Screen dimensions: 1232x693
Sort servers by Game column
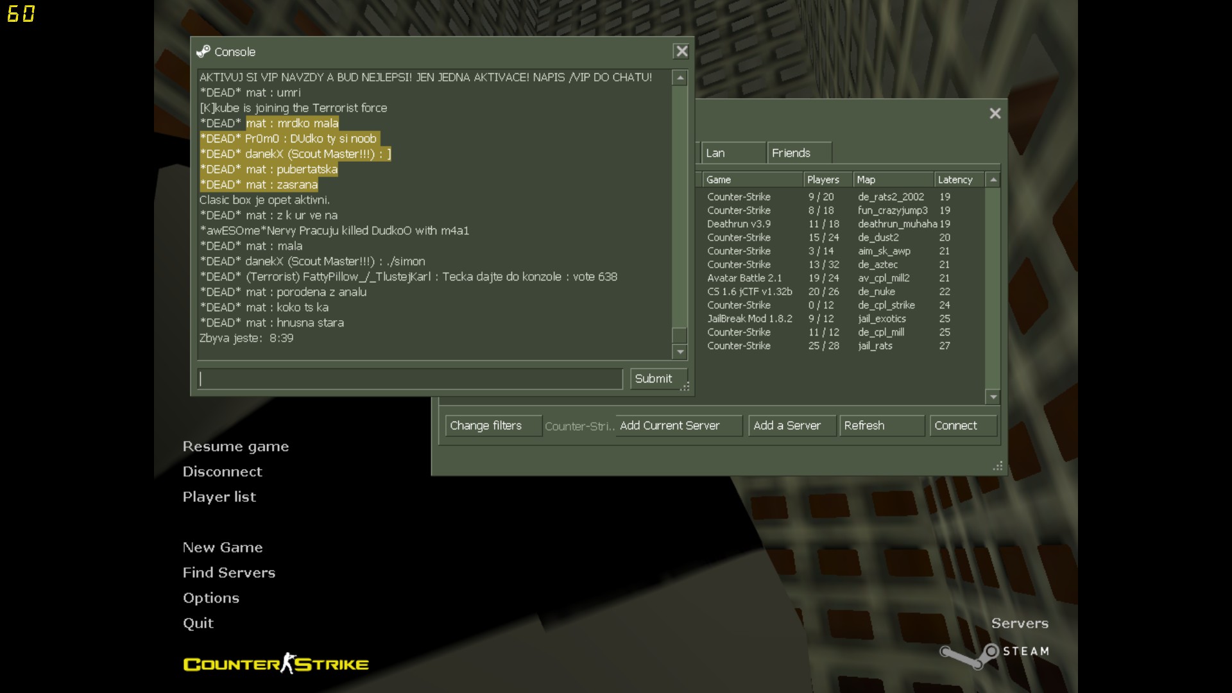pyautogui.click(x=752, y=180)
